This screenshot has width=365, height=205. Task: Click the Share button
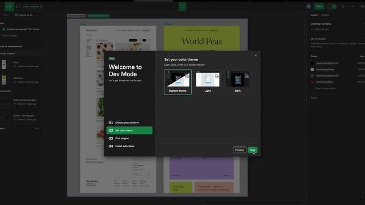319,6
